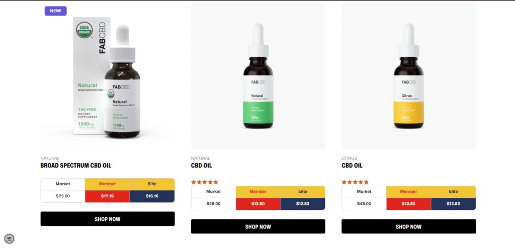Screen dimensions: 515x248
Task: Open the Broad Spectrum CBD Oil product image
Action: click(x=108, y=76)
